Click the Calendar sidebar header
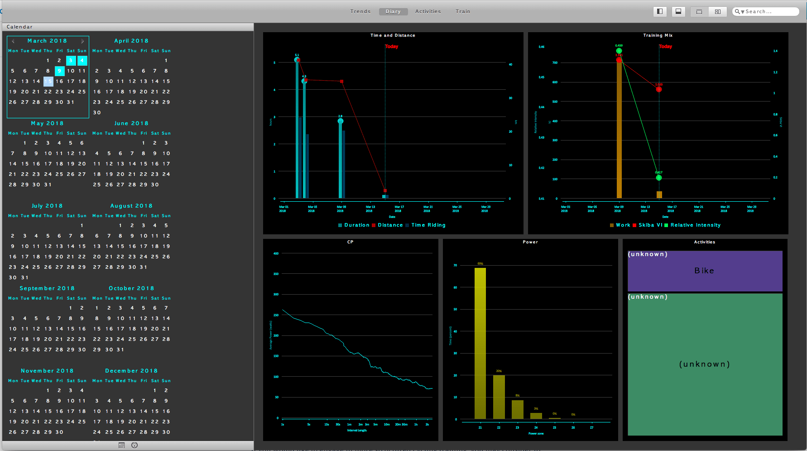This screenshot has width=807, height=451. point(19,27)
